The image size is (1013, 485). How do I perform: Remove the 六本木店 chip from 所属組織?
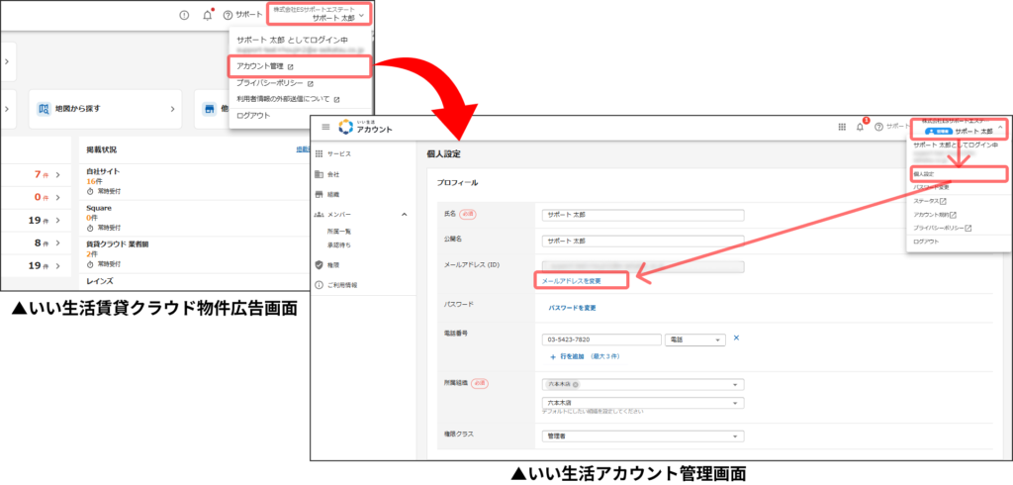point(575,384)
